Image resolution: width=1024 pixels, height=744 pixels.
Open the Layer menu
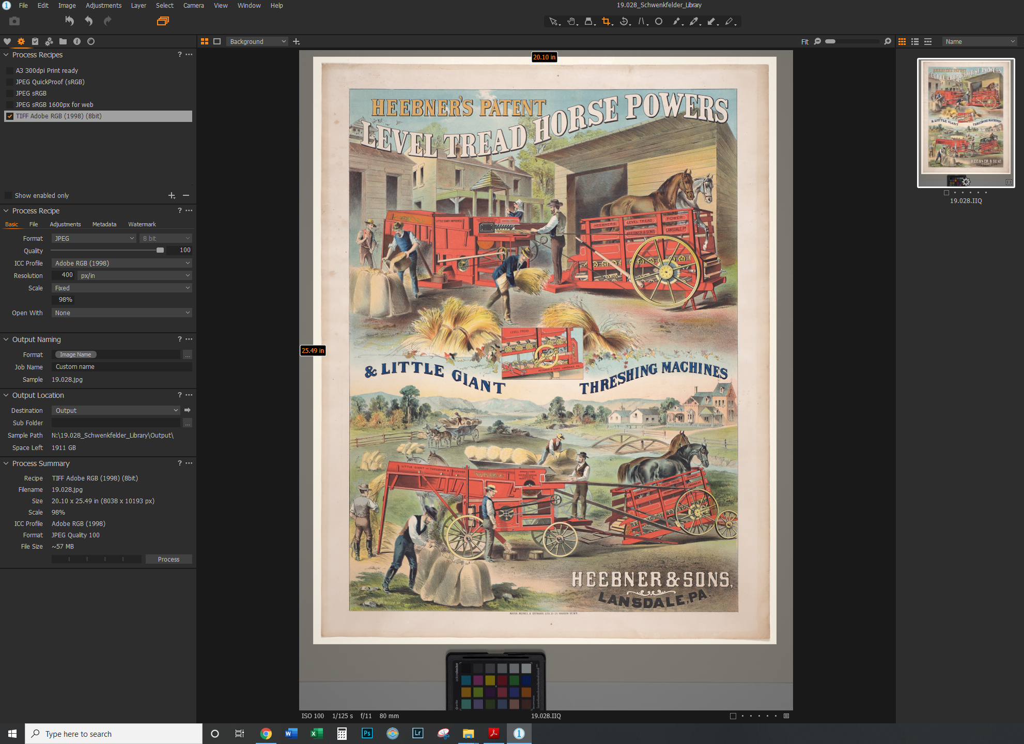138,5
